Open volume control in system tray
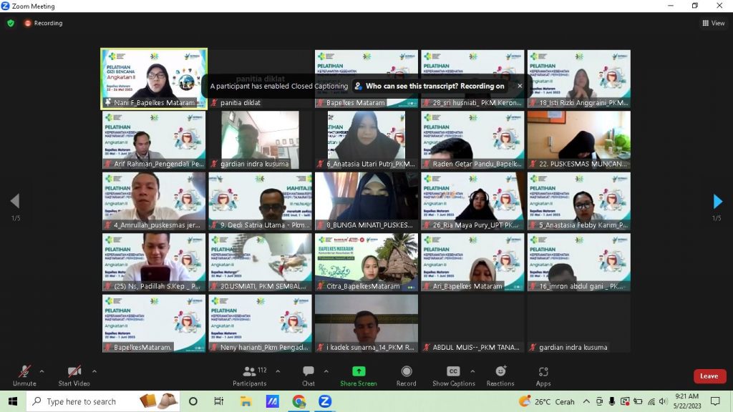The height and width of the screenshot is (412, 733). click(663, 401)
